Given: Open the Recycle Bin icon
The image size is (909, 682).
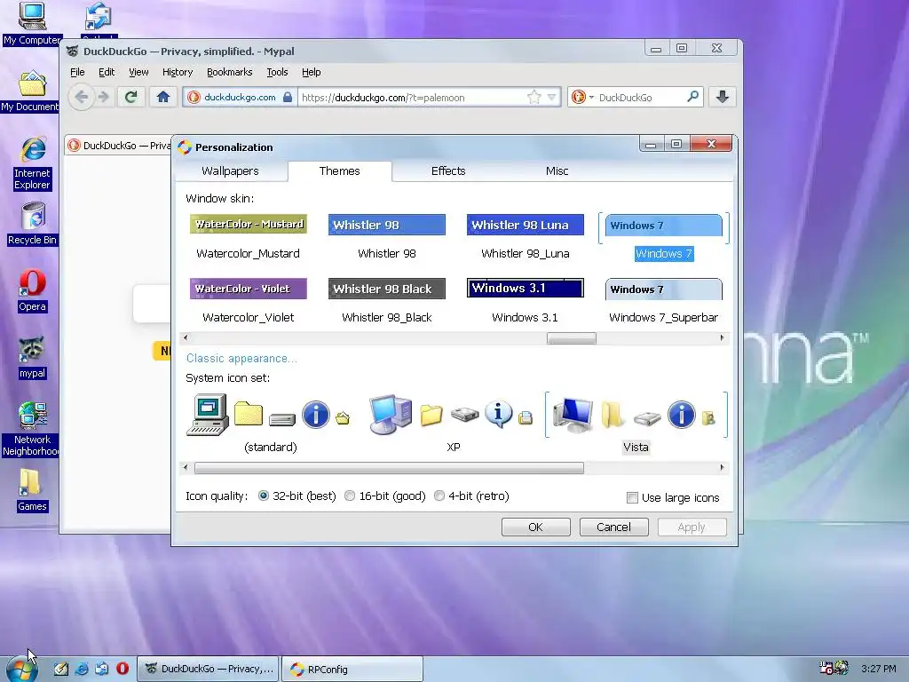Looking at the screenshot, I should [33, 224].
